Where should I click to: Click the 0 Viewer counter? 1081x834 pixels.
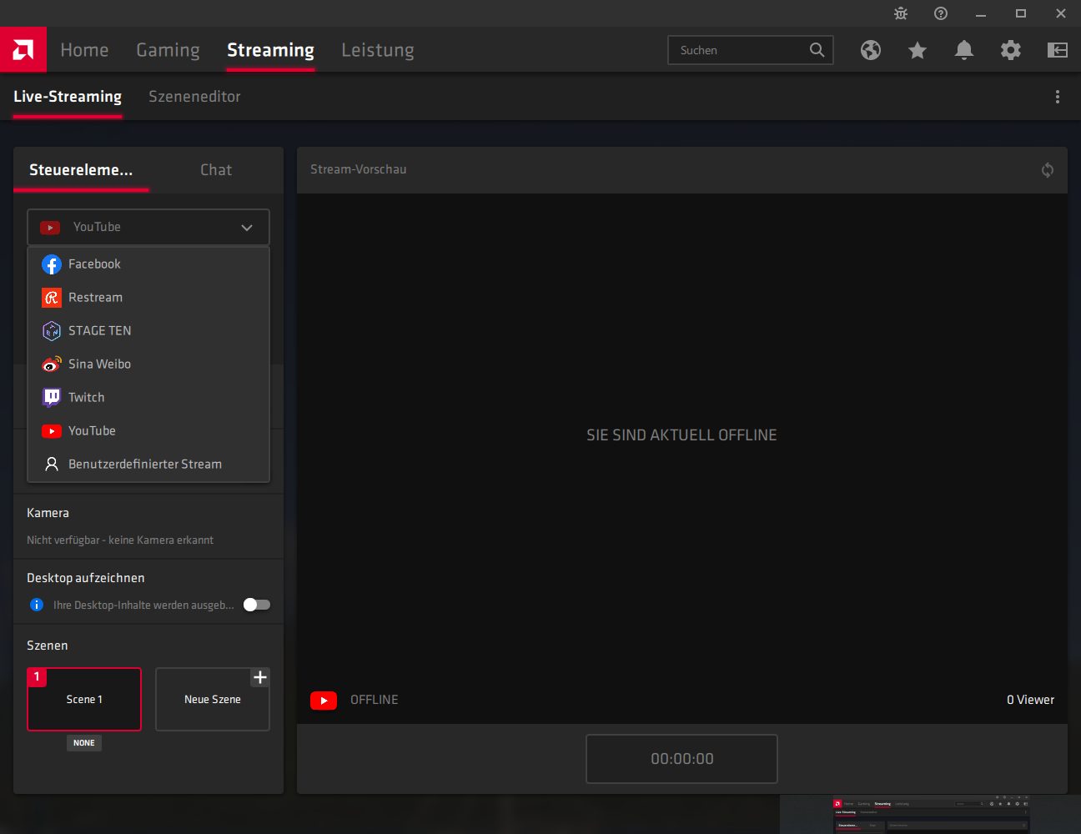[x=1030, y=700]
